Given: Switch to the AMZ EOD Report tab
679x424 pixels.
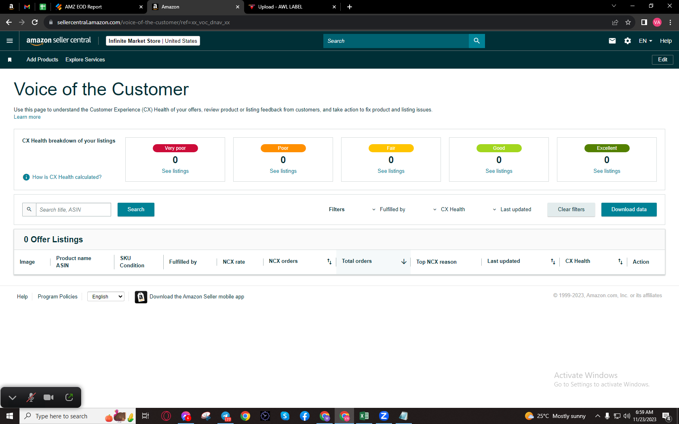Looking at the screenshot, I should [99, 7].
